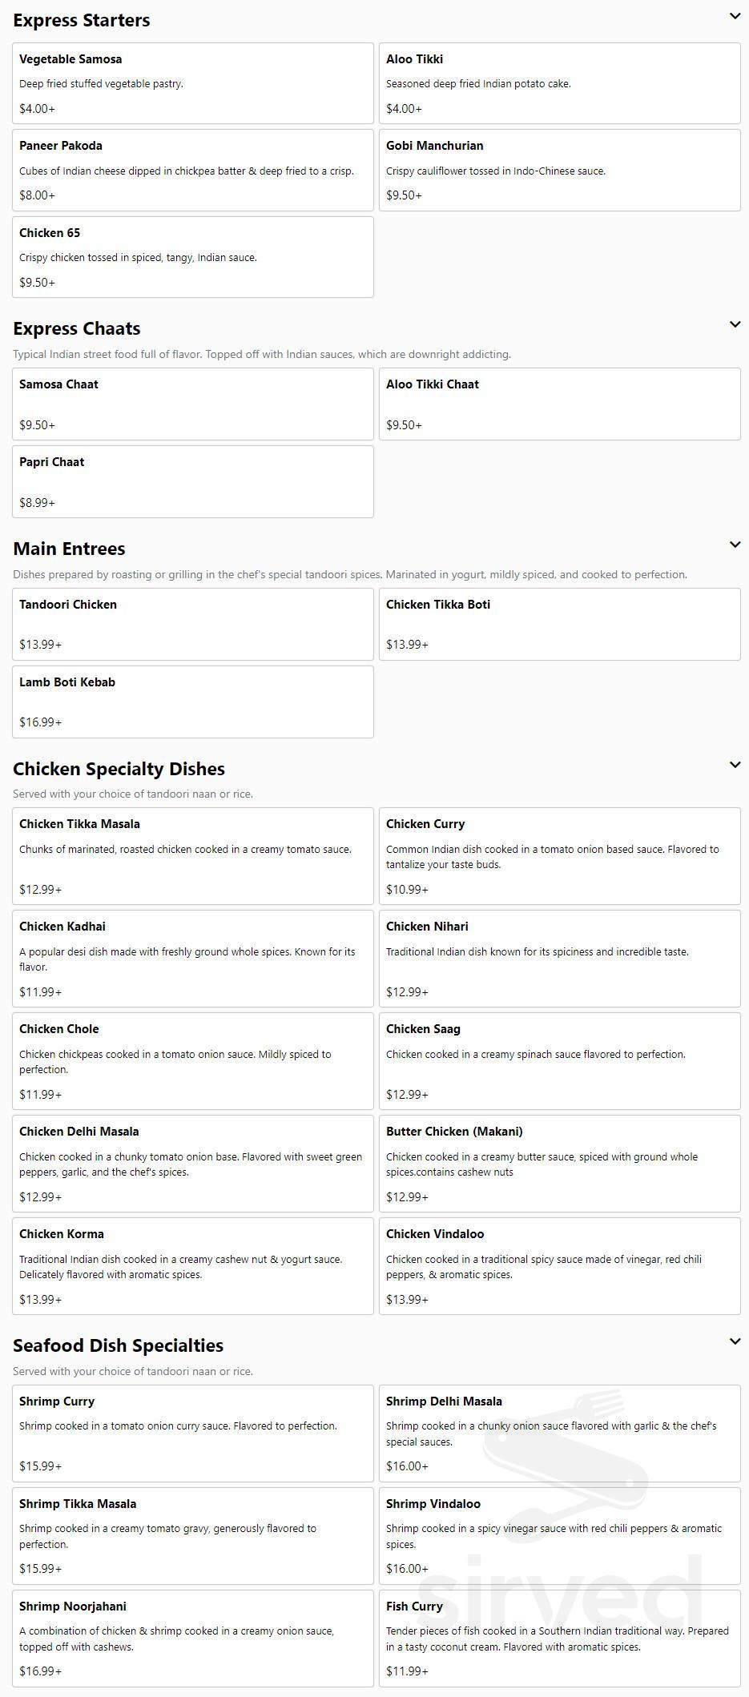Screen dimensions: 749x1697
Task: Open the Samosa Chaat item
Action: point(192,404)
